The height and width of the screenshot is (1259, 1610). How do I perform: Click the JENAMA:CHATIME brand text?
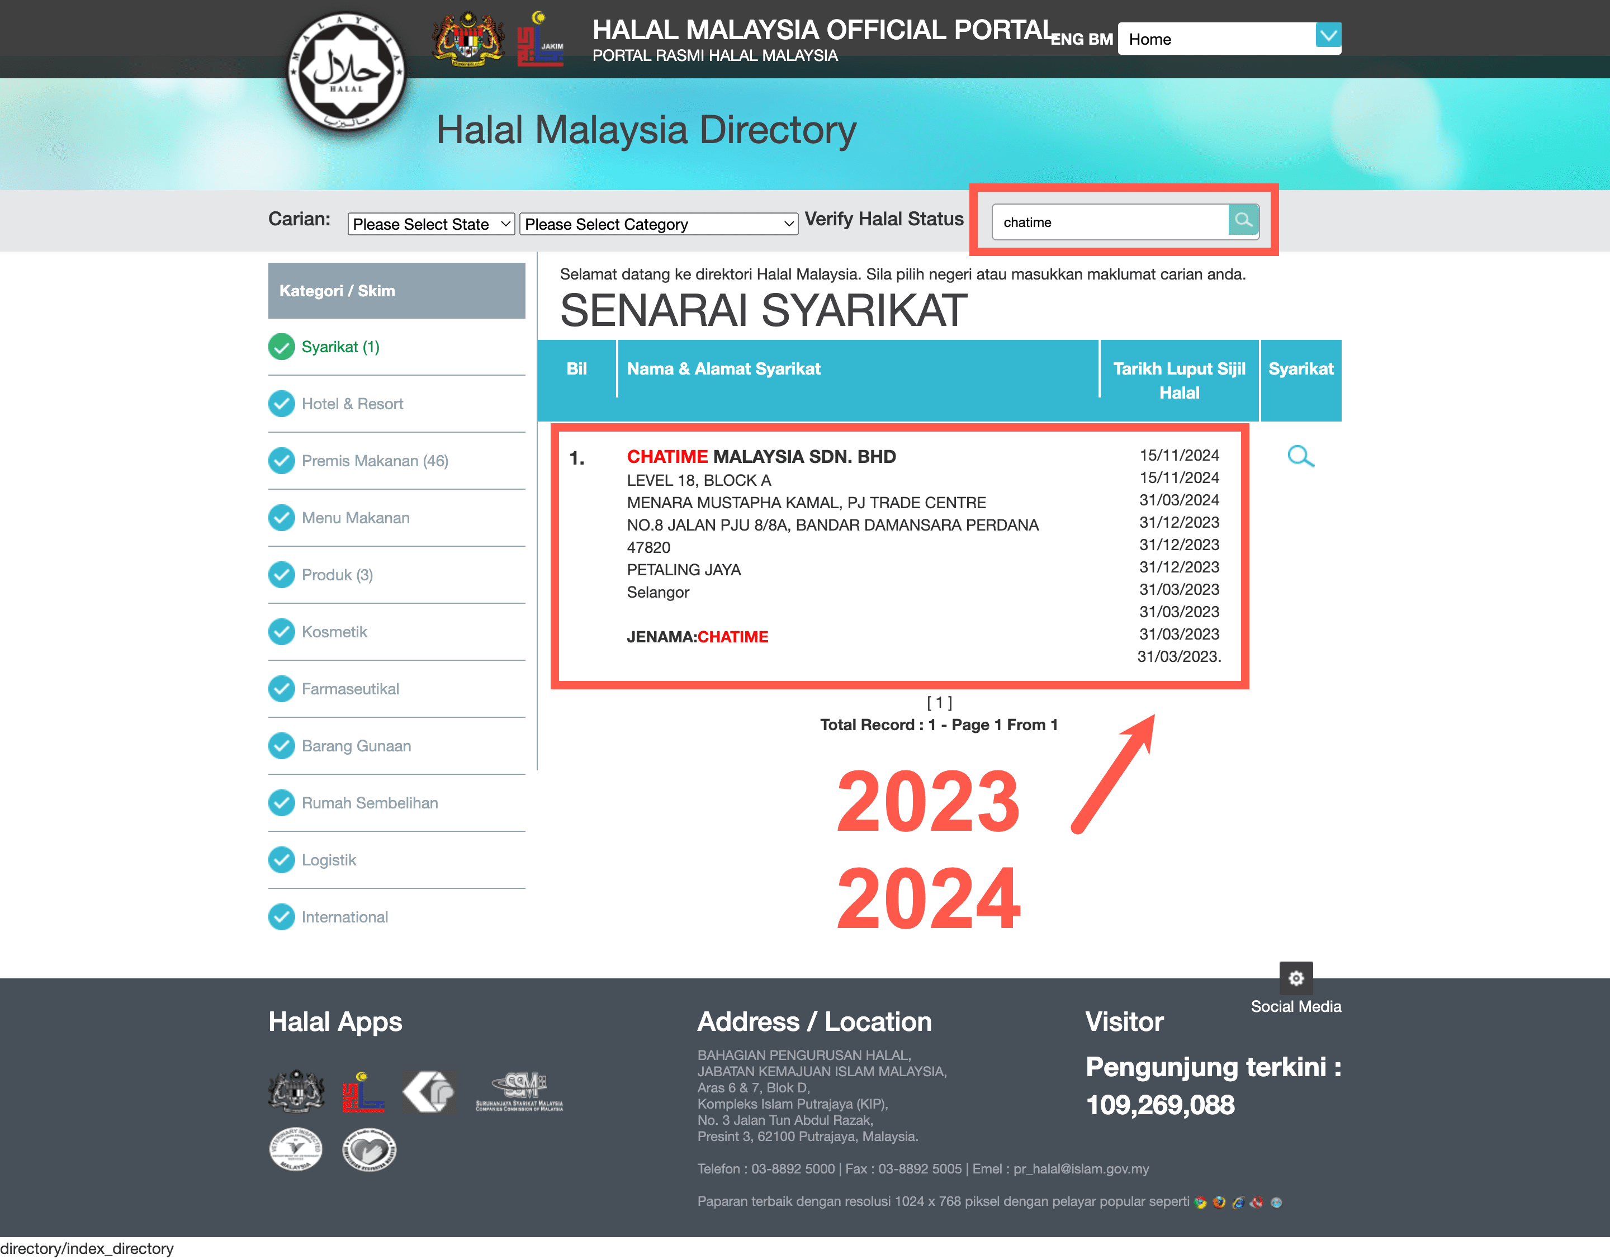pyautogui.click(x=697, y=637)
